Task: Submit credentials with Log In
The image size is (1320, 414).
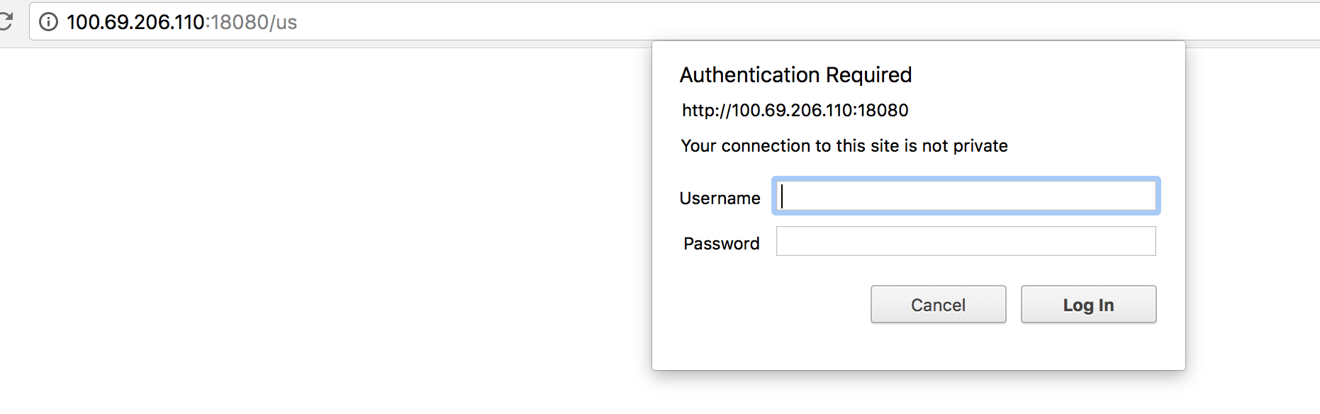Action: point(1088,304)
